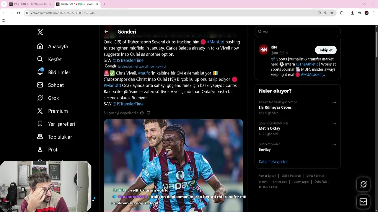The width and height of the screenshot is (378, 212).
Task: Open Hizmet Şartları footer link
Action: tap(267, 176)
